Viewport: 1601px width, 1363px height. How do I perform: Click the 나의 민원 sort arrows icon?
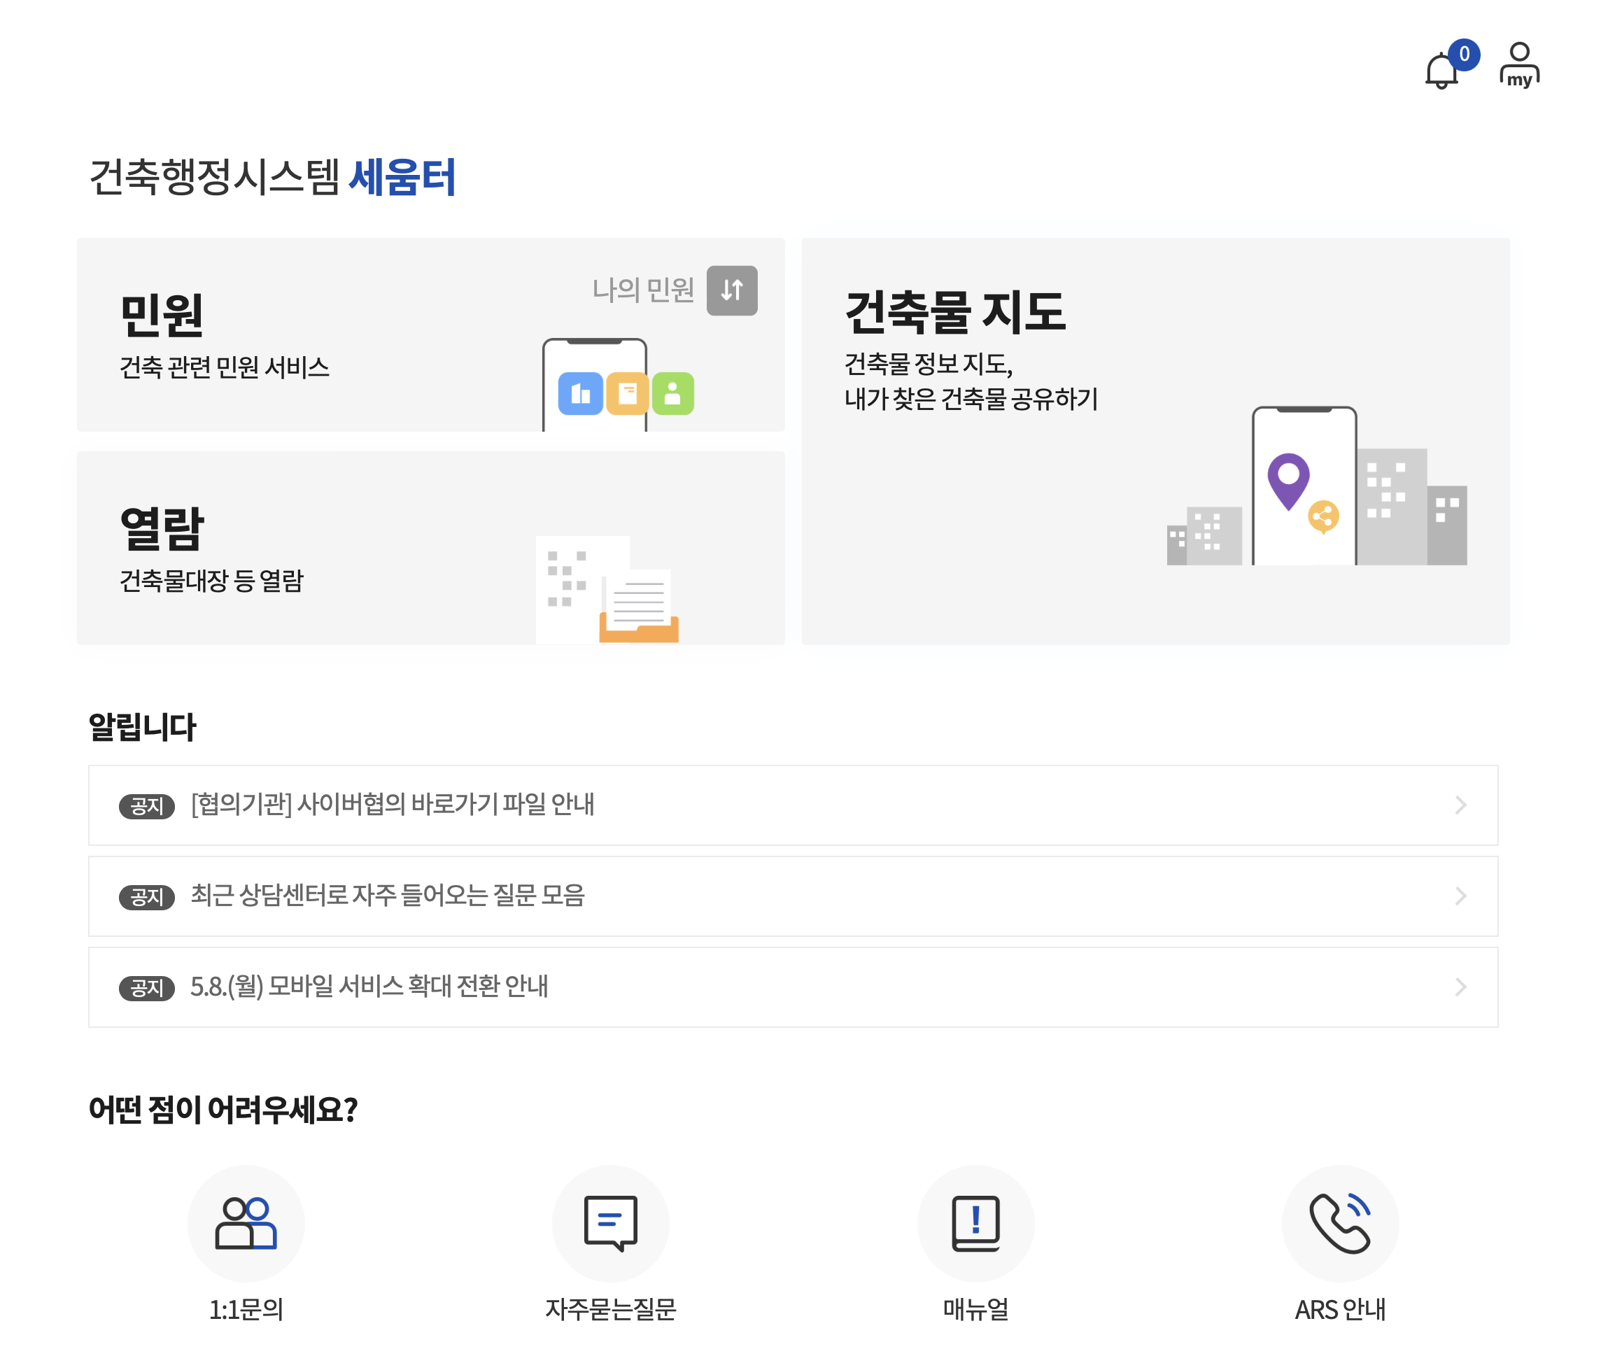(x=732, y=290)
